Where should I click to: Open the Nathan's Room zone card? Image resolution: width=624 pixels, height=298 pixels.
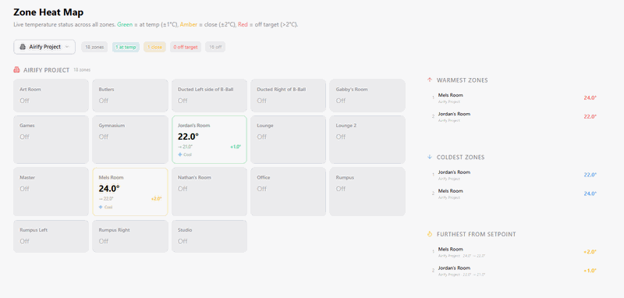pos(209,192)
